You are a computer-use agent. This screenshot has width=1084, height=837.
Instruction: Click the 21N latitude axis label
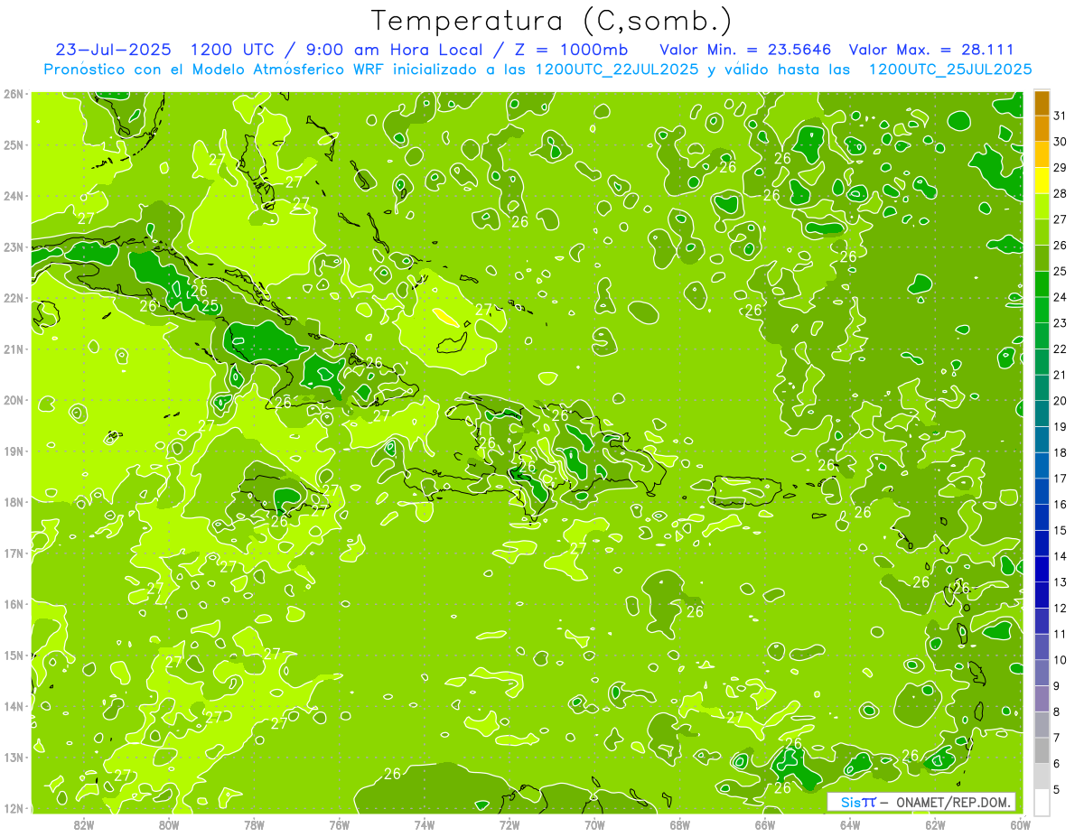[x=14, y=349]
